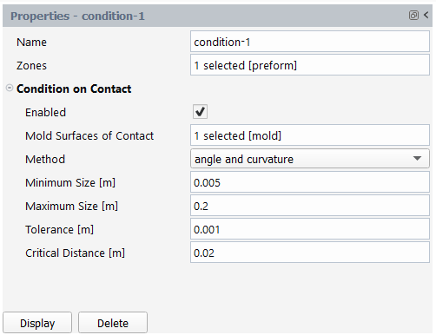
Task: Undock the Properties panel with float icon
Action: 413,15
